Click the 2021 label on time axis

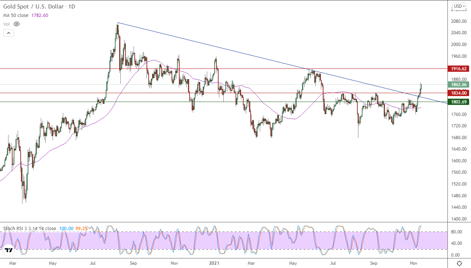pyautogui.click(x=214, y=263)
